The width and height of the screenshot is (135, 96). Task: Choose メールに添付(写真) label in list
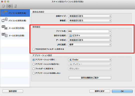(x=16, y=28)
